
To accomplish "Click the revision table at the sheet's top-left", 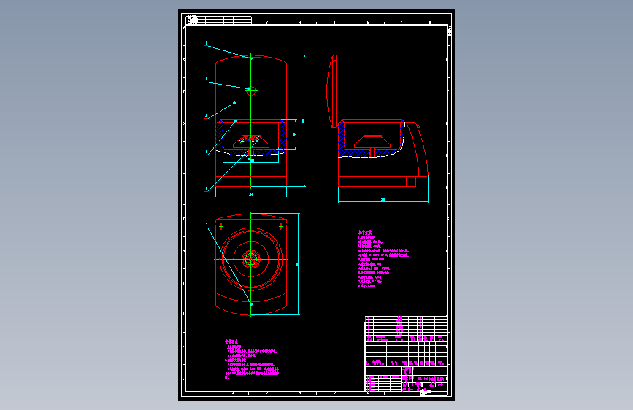I will tap(220, 20).
